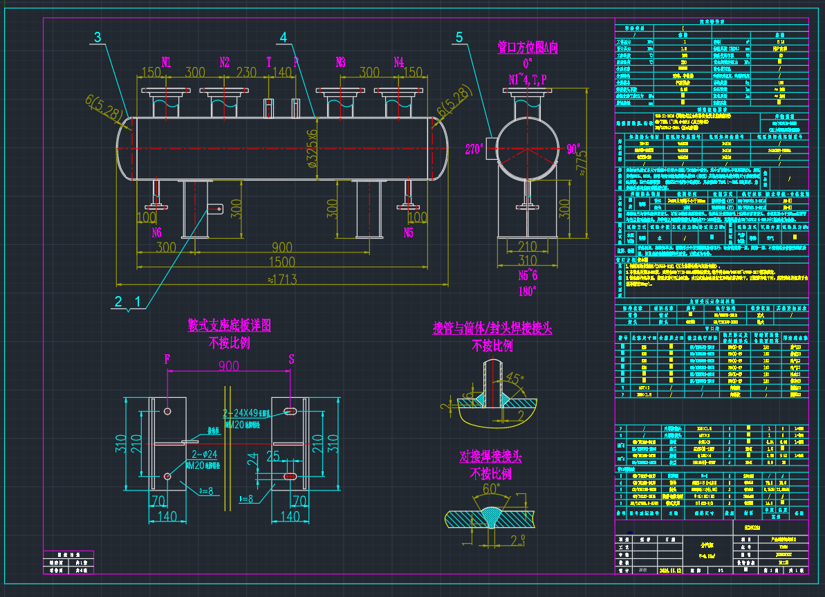This screenshot has width=825, height=597.
Task: Select the 45° weld groove symbol detail
Action: click(x=513, y=378)
